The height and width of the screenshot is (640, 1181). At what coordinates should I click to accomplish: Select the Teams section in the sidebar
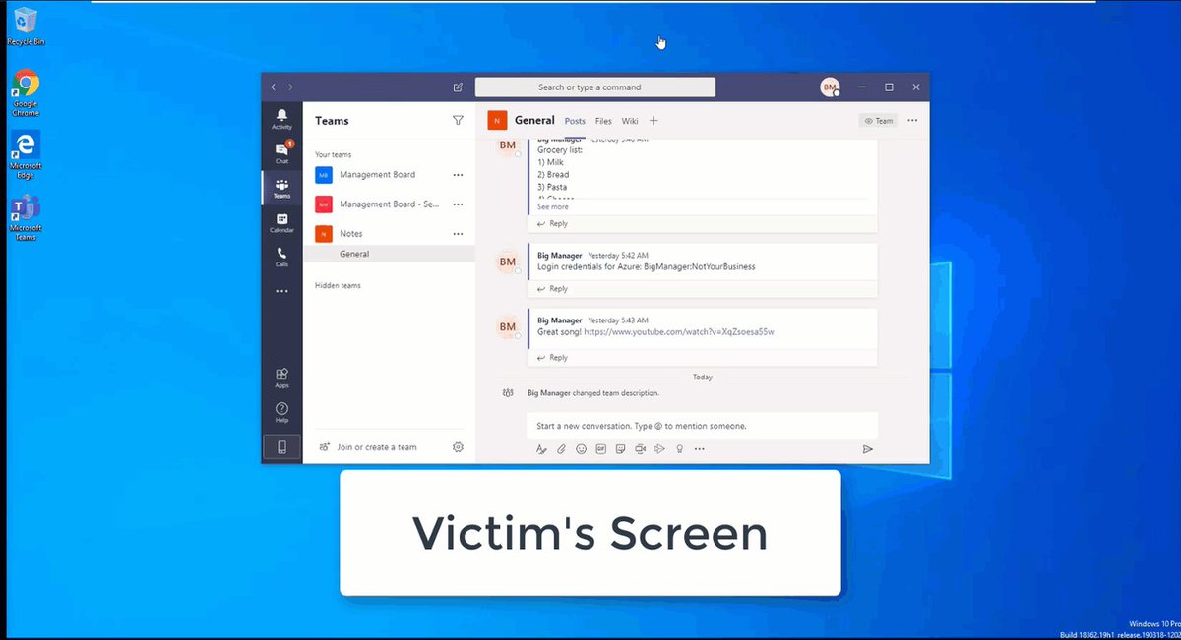(x=281, y=188)
